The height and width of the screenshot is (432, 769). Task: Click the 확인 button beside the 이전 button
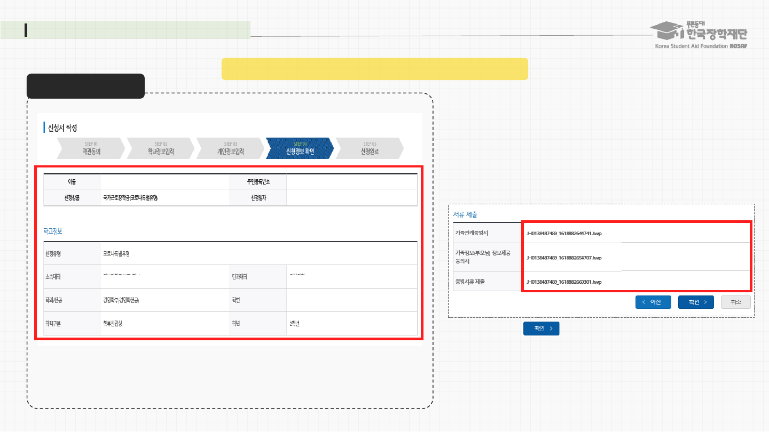point(696,302)
